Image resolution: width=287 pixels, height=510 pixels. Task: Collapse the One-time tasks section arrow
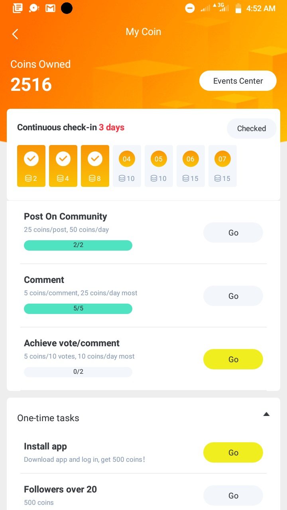[266, 414]
